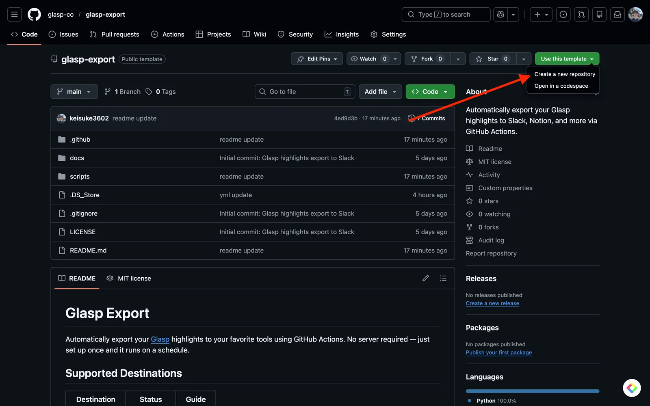Open the main branch selector
This screenshot has height=406, width=650.
pyautogui.click(x=74, y=92)
